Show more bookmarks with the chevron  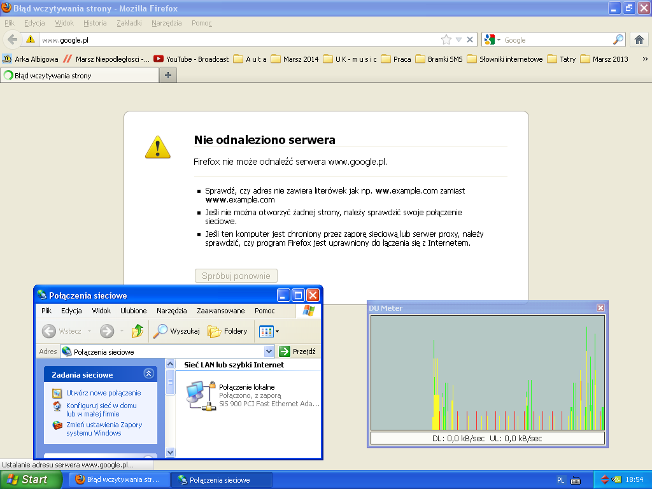click(x=645, y=59)
